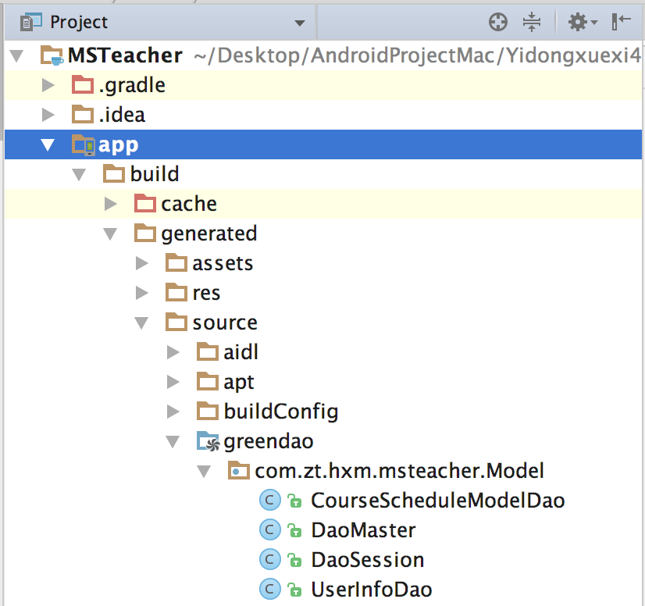
Task: Open the Project view dropdown
Action: pyautogui.click(x=300, y=23)
